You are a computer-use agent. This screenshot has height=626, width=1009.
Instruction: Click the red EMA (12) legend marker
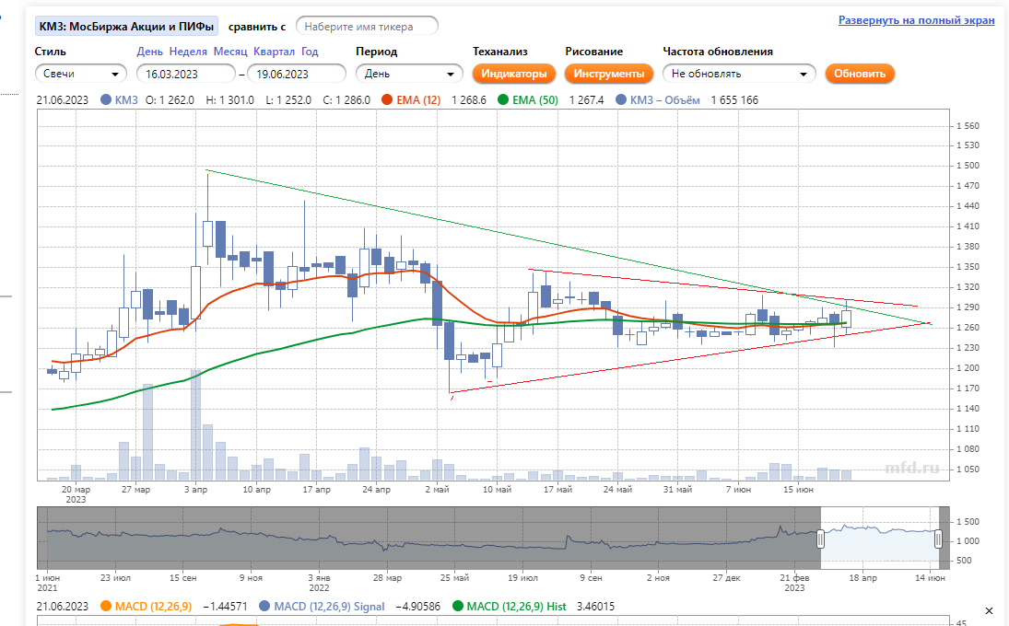coord(388,100)
